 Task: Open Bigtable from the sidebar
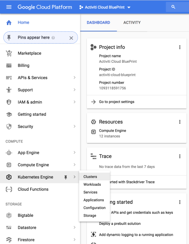pos(25,215)
